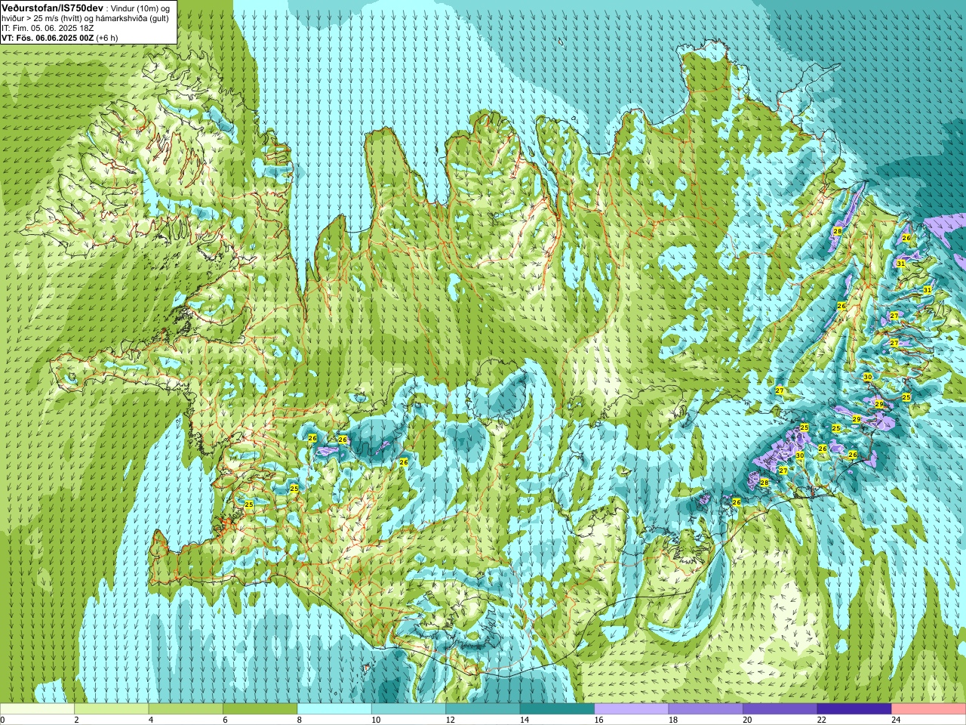Select the 2–4 m/s light green legend swatch
The height and width of the screenshot is (725, 966).
[x=111, y=709]
